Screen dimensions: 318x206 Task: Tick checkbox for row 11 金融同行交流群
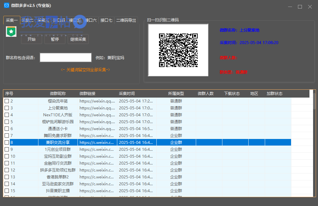[x=7, y=163]
